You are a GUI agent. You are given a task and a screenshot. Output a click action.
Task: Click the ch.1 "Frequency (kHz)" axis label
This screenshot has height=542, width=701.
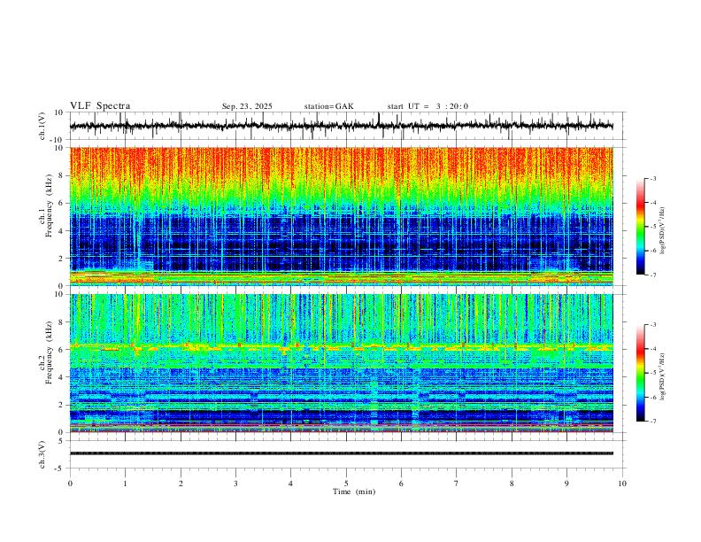(49, 206)
